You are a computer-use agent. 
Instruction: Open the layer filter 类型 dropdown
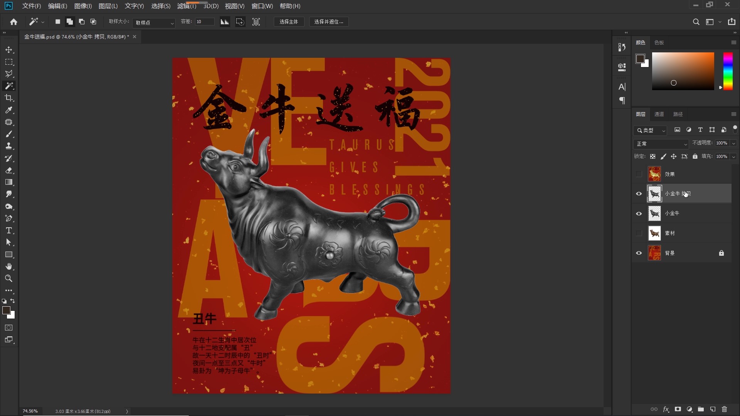point(650,131)
